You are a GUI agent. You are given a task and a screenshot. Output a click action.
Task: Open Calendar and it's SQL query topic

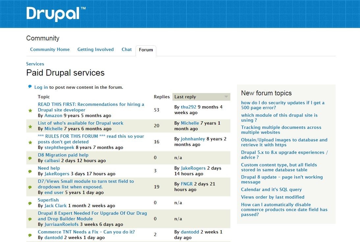(x=271, y=189)
